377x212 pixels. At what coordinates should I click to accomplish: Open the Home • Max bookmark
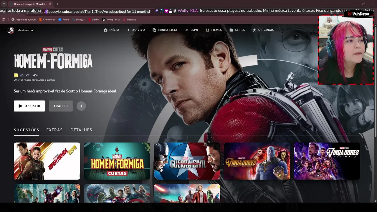tap(111, 20)
